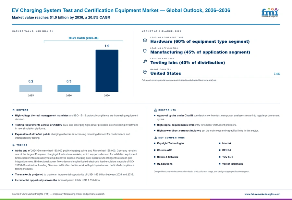
Task: Click the Rohde & Schwarz competitor entry
Action: (168, 157)
